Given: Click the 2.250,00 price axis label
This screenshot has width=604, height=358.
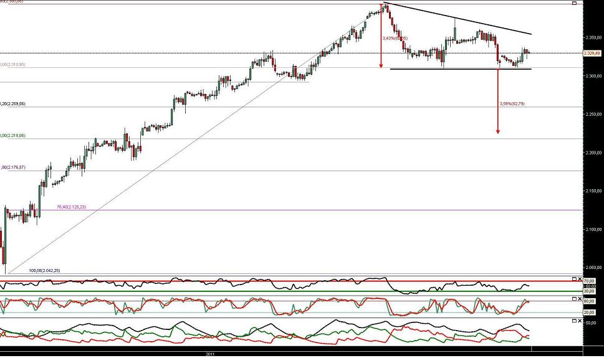Looking at the screenshot, I should pos(593,115).
